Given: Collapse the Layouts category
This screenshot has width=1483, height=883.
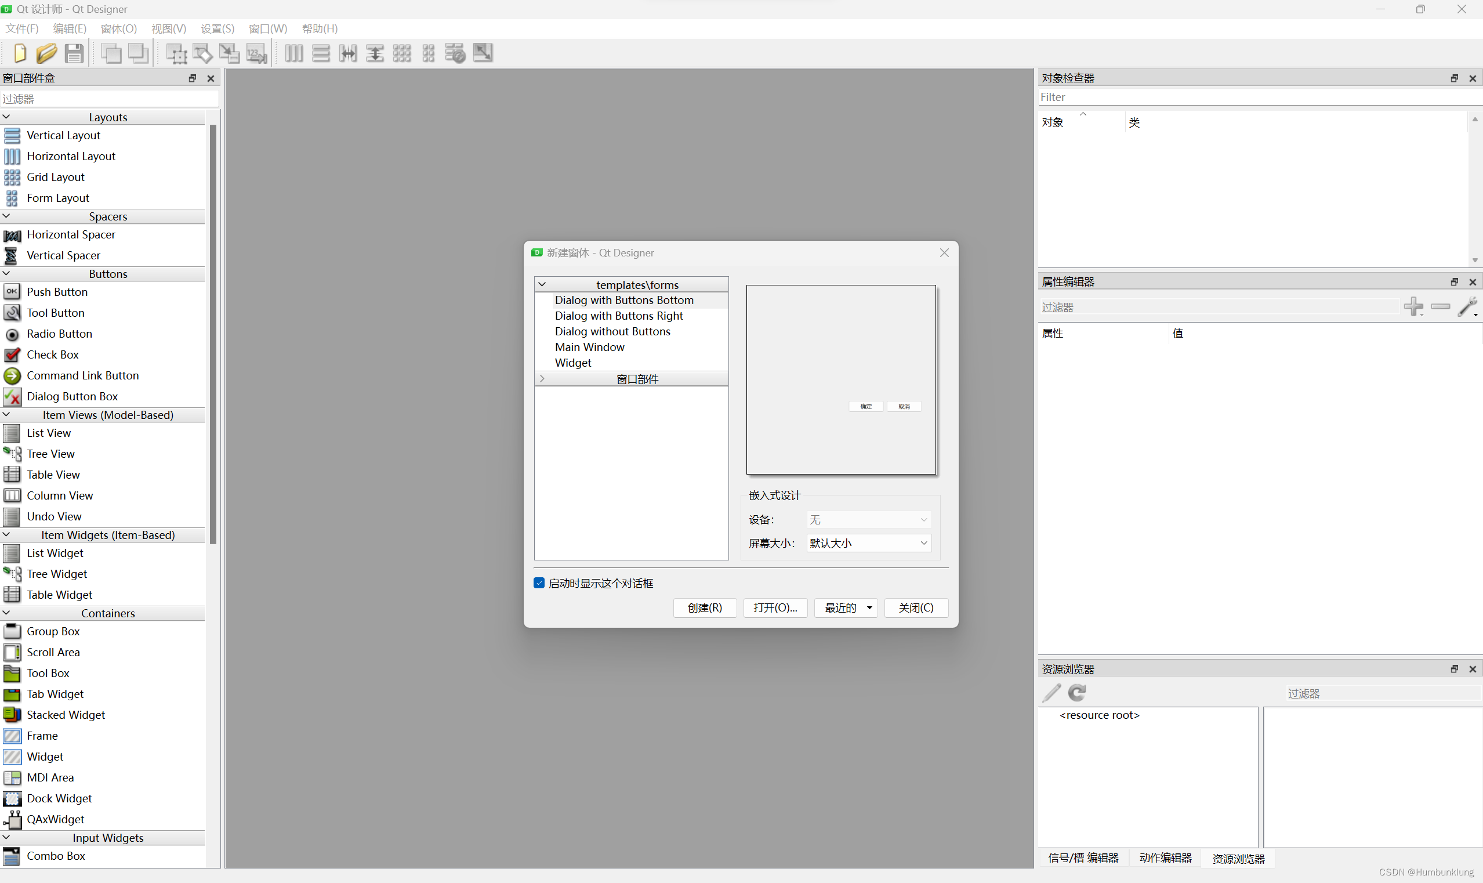Looking at the screenshot, I should click(x=6, y=117).
